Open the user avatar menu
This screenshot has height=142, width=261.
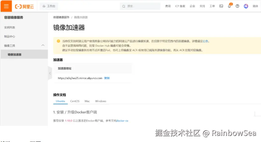click(x=246, y=6)
